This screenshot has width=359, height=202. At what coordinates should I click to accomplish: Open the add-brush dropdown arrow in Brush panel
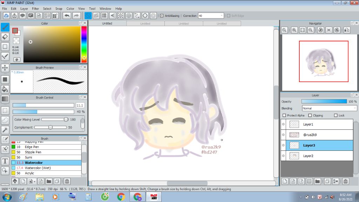coord(34,182)
